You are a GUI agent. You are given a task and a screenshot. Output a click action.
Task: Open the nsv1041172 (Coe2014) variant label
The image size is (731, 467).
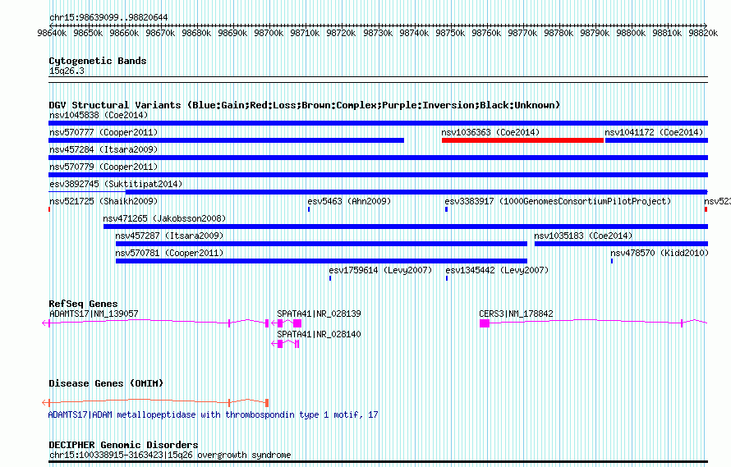pos(654,132)
